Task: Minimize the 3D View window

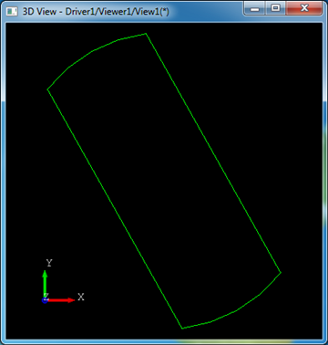Action: click(x=255, y=9)
